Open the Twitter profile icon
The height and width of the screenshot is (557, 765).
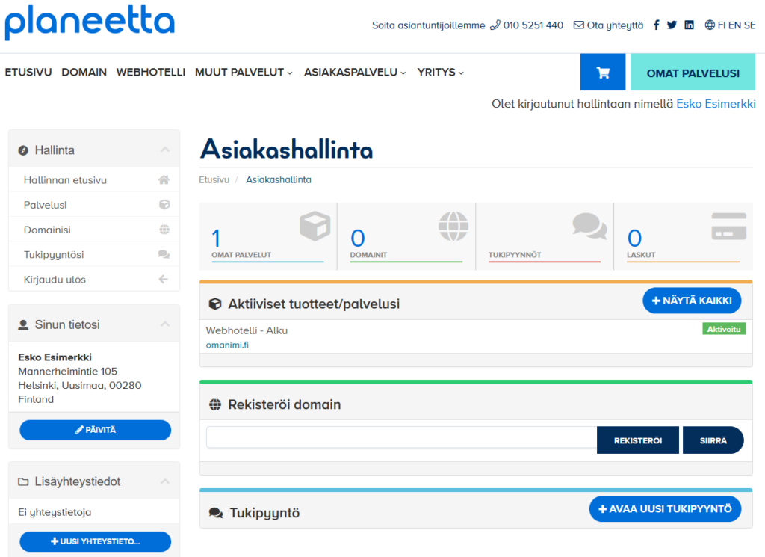[x=672, y=25]
